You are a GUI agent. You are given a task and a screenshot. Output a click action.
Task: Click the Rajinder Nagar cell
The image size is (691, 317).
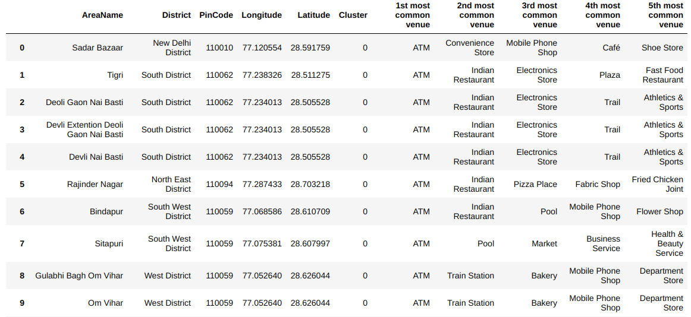[95, 184]
